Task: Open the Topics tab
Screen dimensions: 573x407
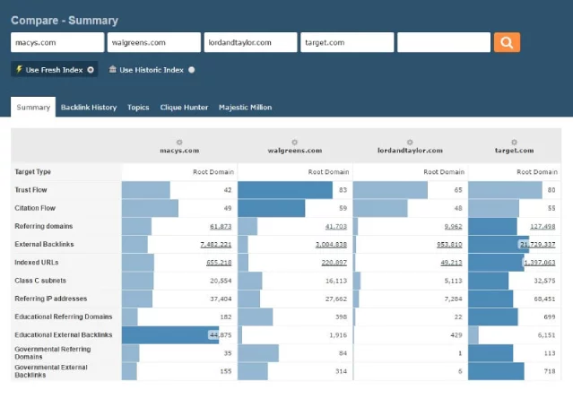Action: tap(138, 108)
